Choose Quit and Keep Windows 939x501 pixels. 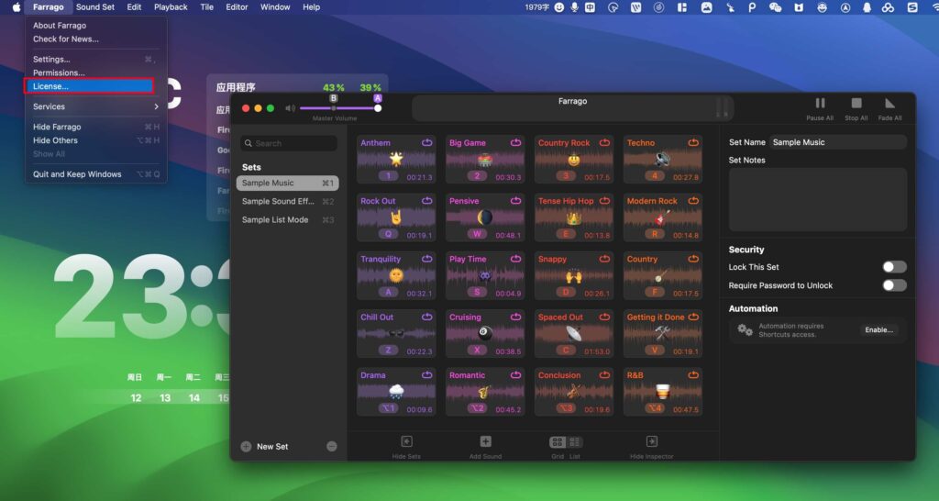95,174
